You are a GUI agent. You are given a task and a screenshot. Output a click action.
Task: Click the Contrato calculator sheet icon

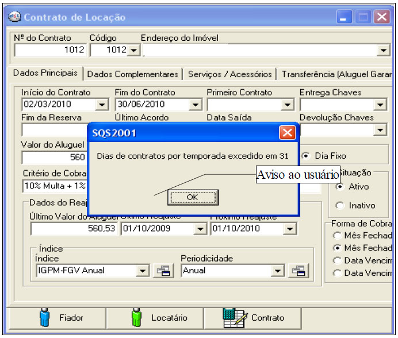(235, 318)
